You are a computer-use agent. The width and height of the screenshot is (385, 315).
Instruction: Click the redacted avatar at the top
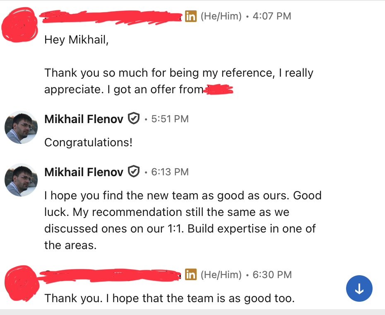point(19,25)
